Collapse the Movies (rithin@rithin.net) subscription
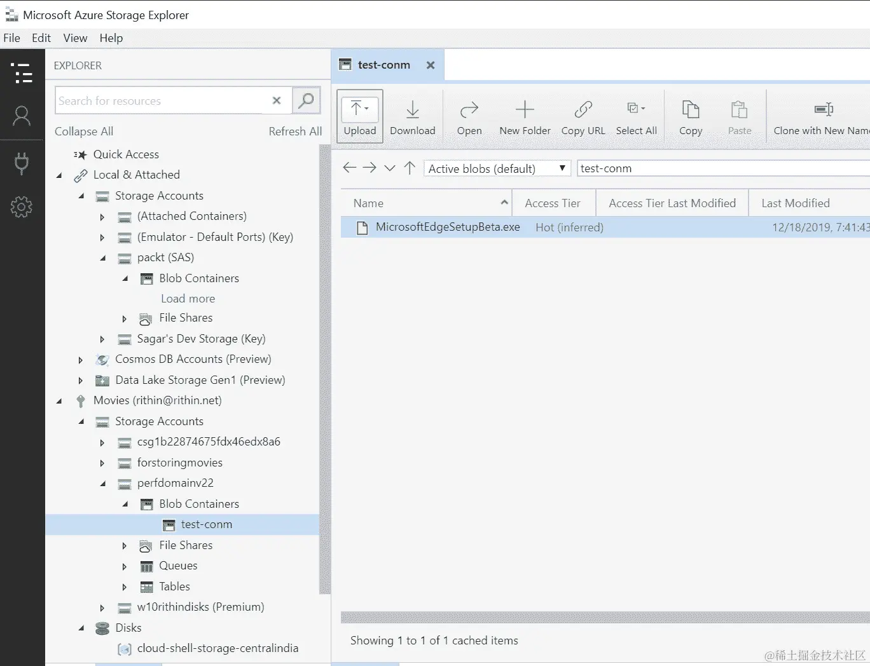 (x=59, y=401)
